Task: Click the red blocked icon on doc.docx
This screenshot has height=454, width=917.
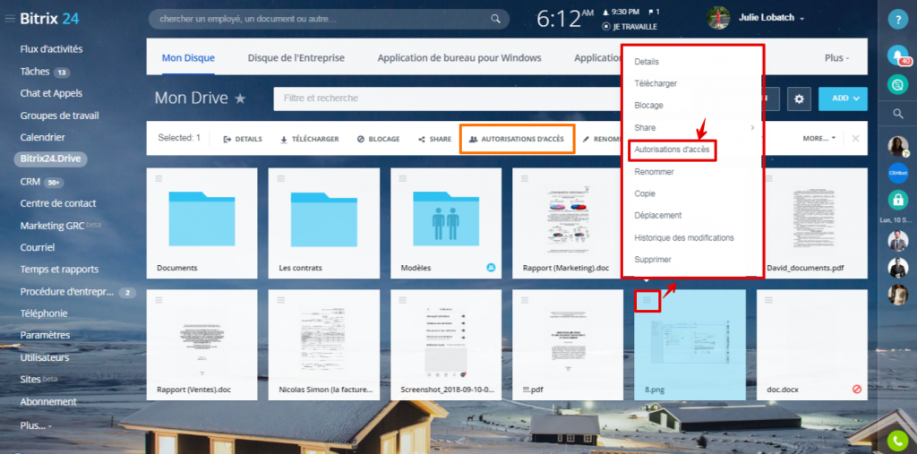Action: pos(857,389)
